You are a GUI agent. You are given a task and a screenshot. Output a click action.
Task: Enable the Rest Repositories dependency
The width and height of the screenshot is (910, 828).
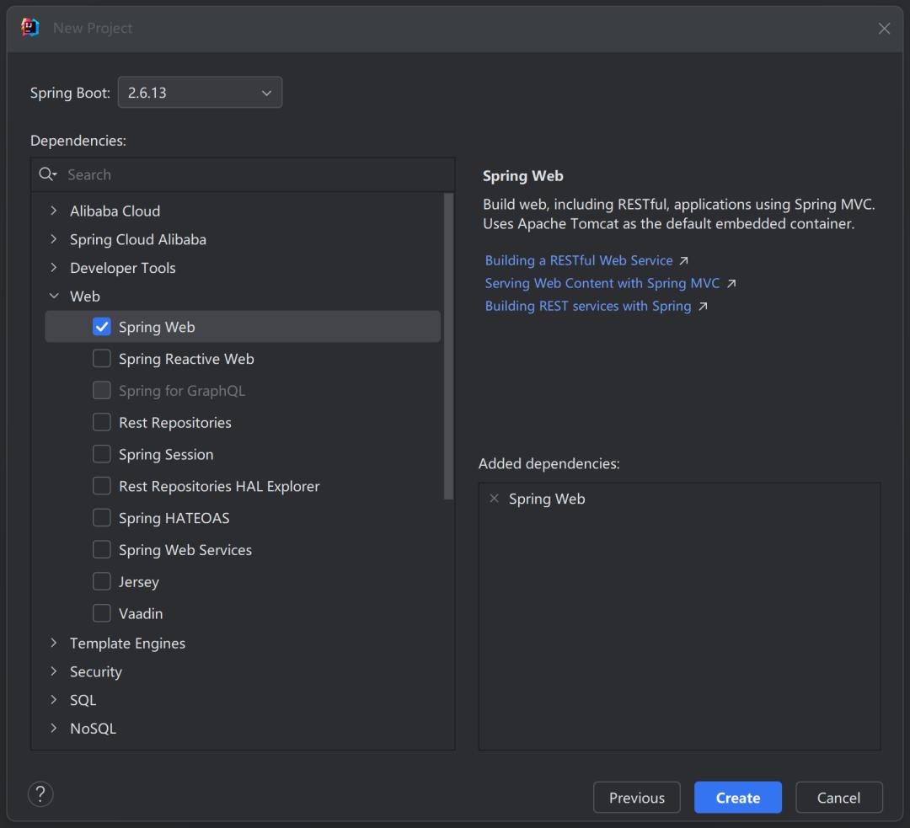point(101,422)
